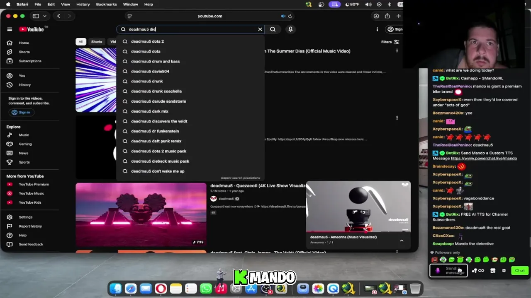The image size is (531, 298).
Task: Click the chat message input field
Action: click(x=448, y=271)
